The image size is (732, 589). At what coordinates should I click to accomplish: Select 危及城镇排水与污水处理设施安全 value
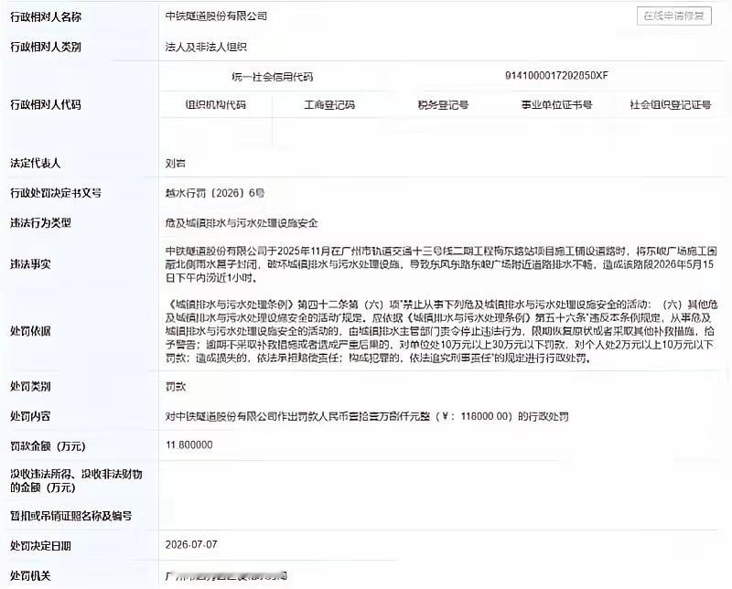pos(242,223)
